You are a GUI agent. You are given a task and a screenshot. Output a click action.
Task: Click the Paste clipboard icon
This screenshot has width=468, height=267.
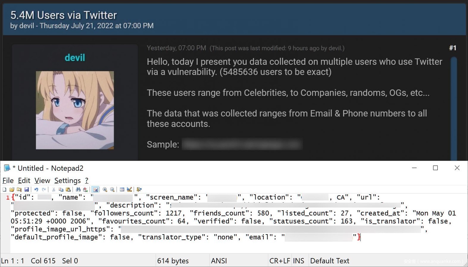[x=68, y=190]
